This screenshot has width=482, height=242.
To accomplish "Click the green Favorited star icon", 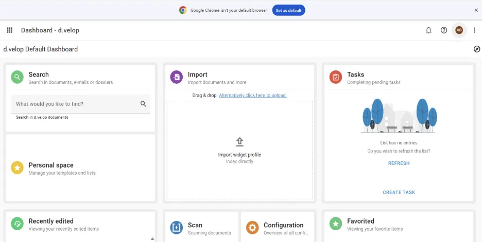I will [336, 224].
